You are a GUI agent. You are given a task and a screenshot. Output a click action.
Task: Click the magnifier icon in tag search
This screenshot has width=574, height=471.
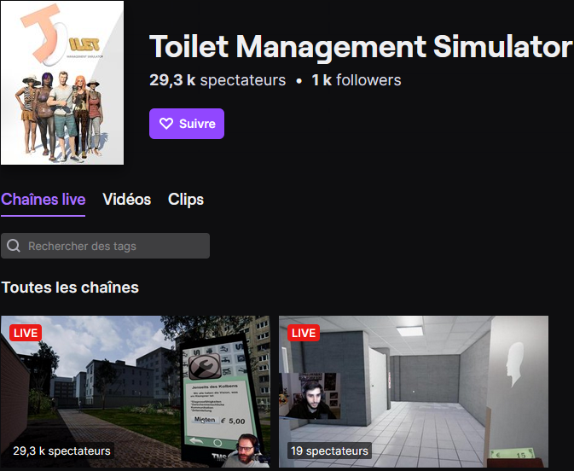click(x=14, y=246)
